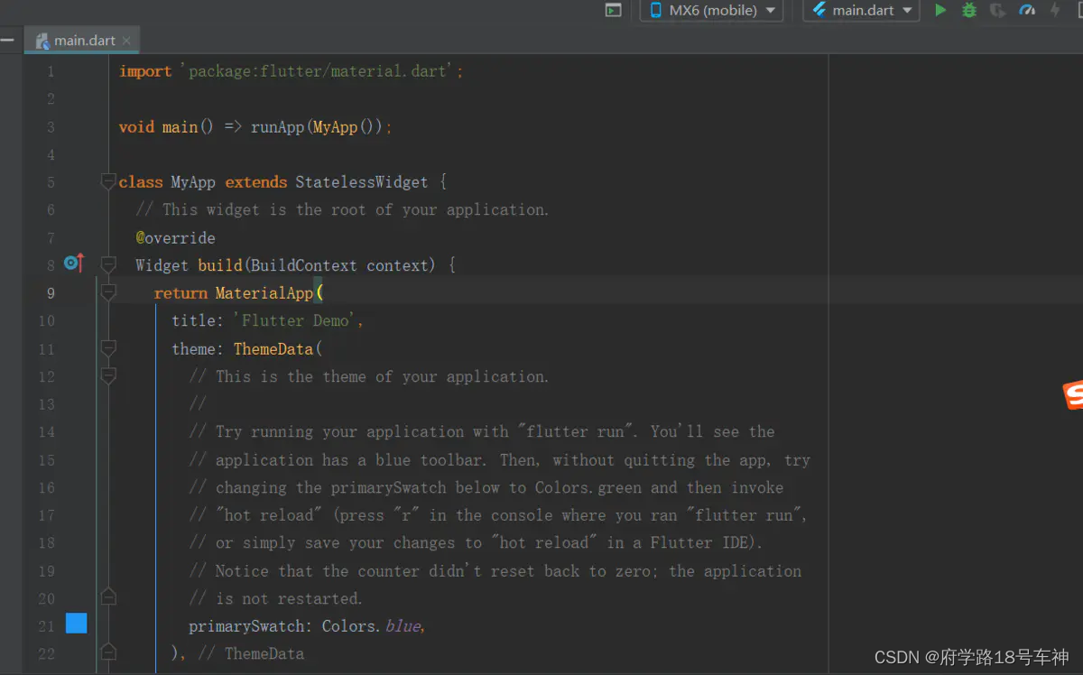Click the terminal-style icon left of MX6 selector
The height and width of the screenshot is (675, 1083).
tap(613, 10)
